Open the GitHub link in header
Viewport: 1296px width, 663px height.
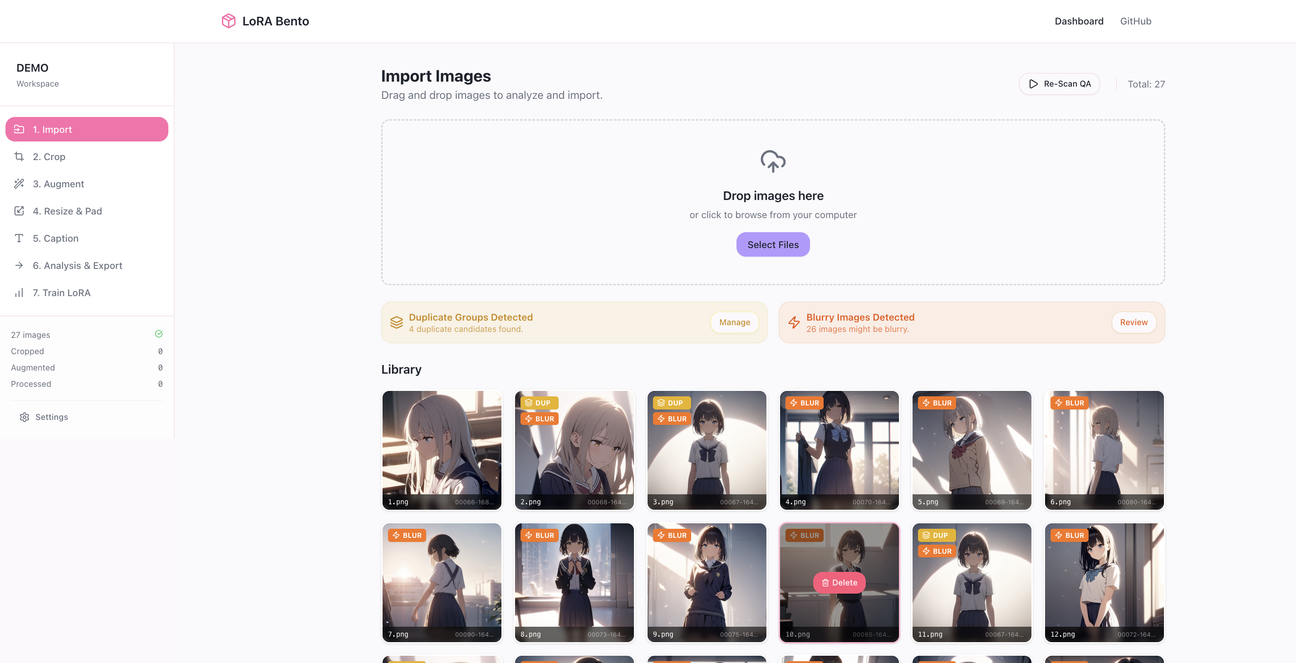pyautogui.click(x=1135, y=21)
